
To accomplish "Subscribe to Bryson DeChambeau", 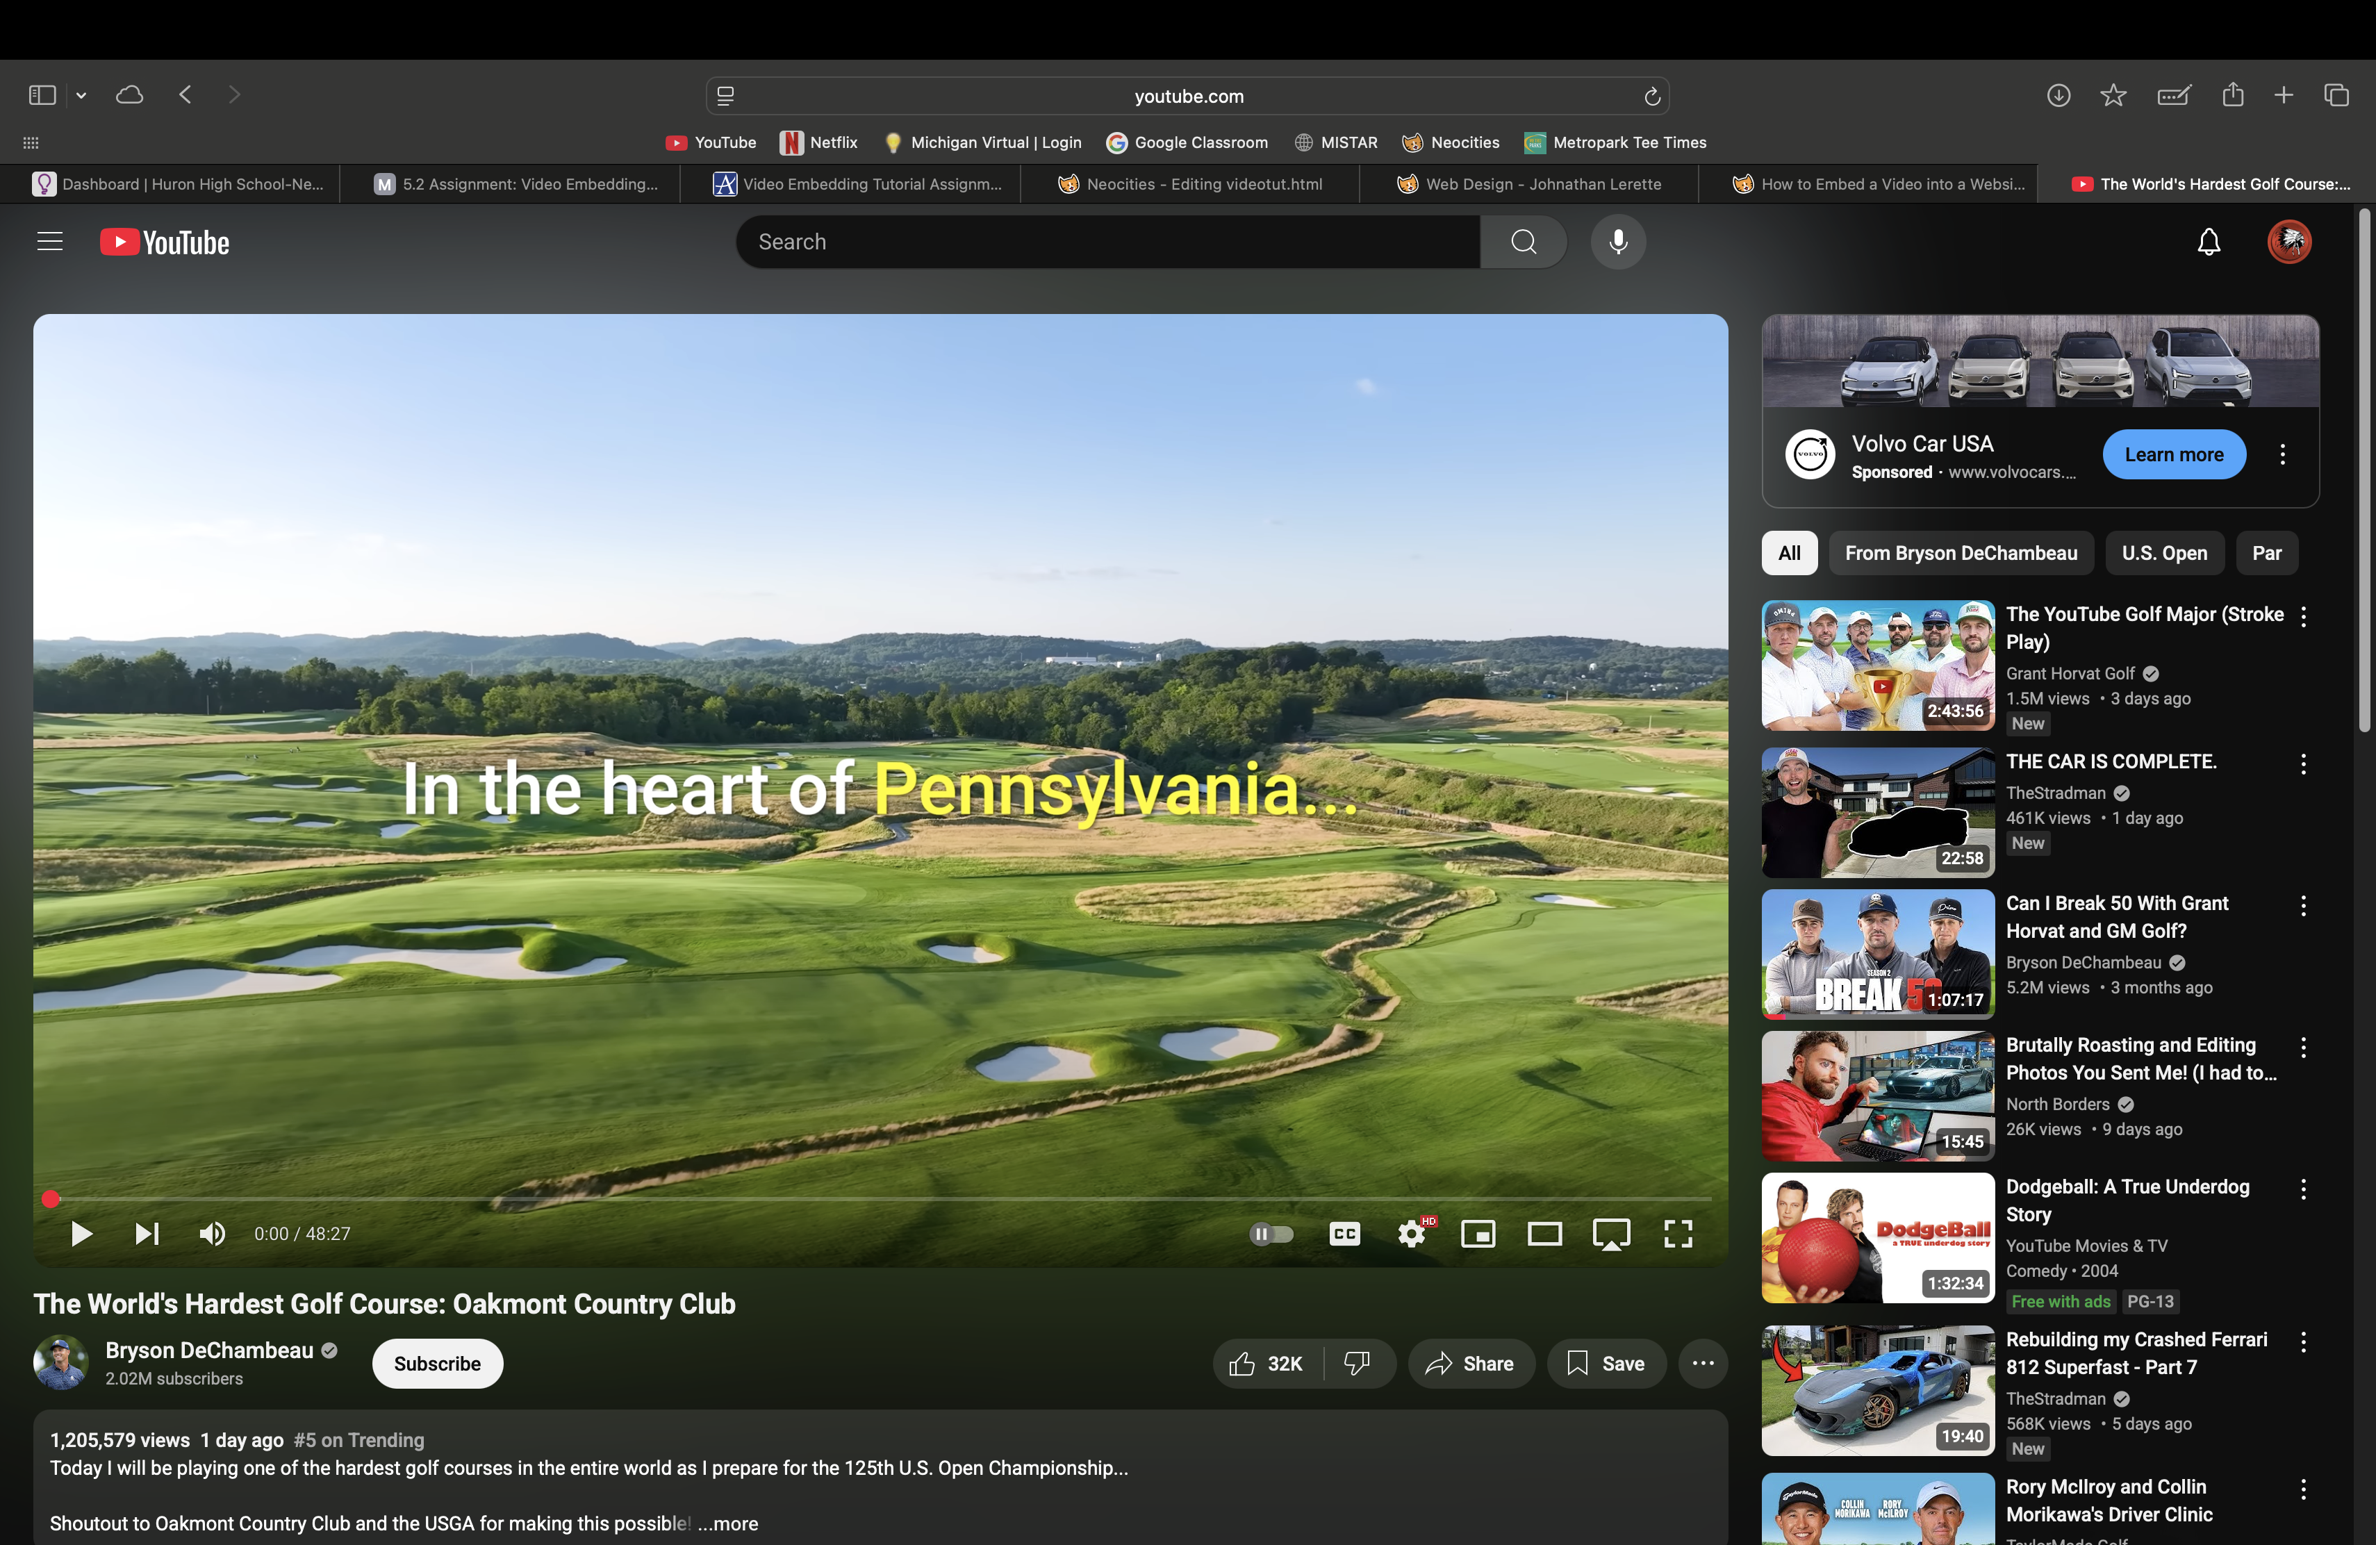I will (x=437, y=1364).
